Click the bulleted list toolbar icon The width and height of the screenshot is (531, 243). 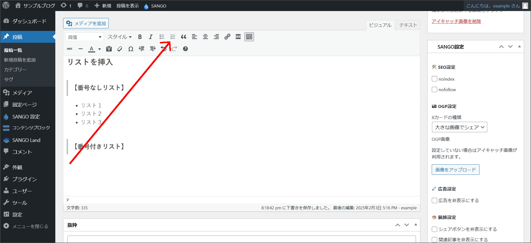162,37
